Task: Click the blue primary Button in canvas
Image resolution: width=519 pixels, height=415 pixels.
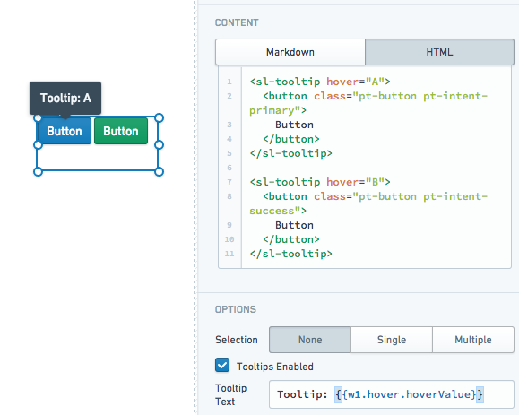Action: (65, 131)
